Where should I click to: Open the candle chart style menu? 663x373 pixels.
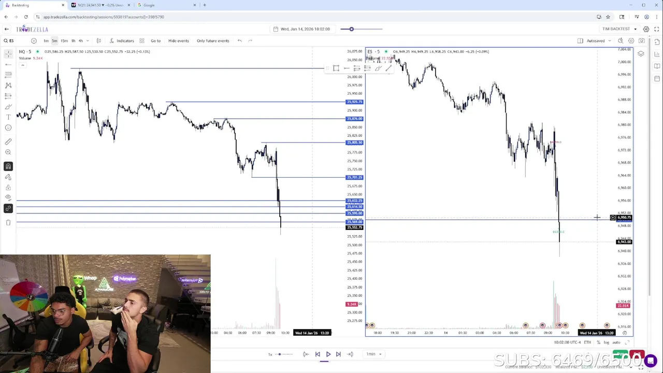(x=99, y=41)
